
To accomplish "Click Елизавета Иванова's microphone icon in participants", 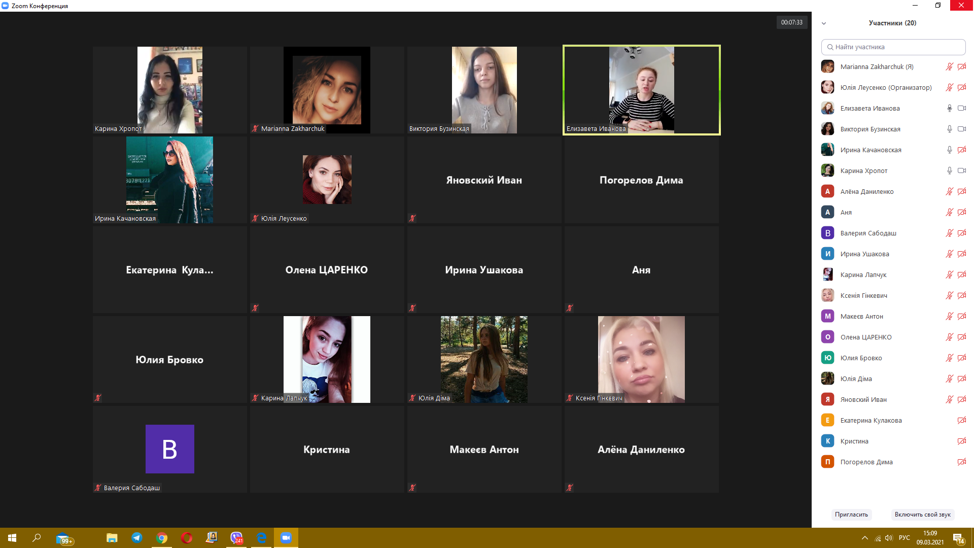I will click(x=949, y=108).
